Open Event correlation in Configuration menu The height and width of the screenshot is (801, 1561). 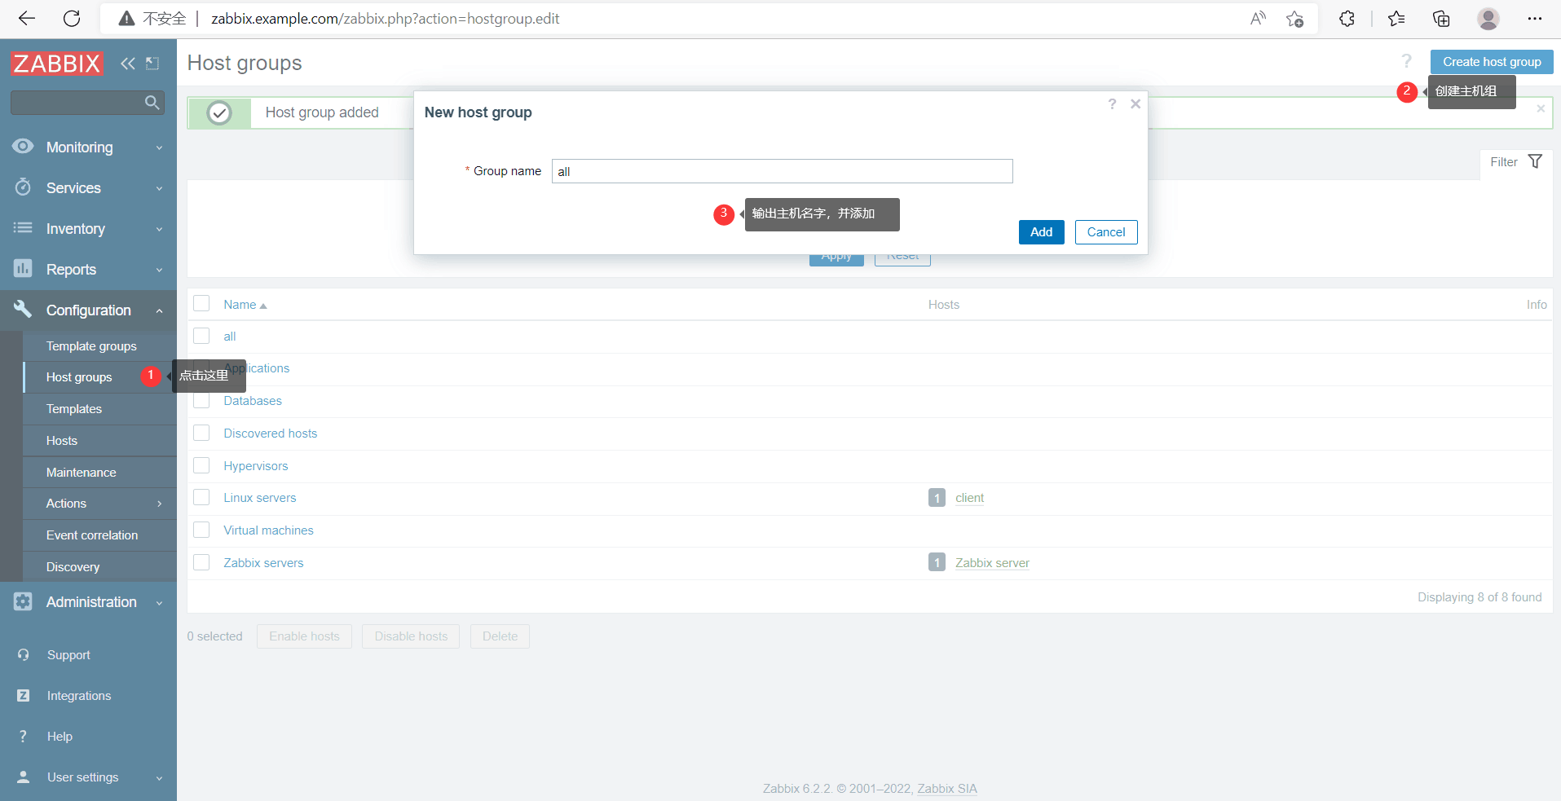pyautogui.click(x=92, y=535)
